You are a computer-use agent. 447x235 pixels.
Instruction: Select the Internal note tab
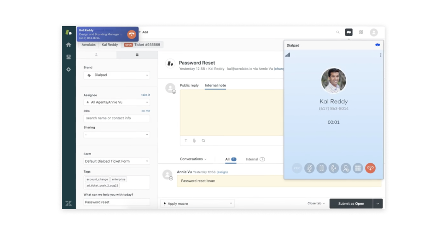pyautogui.click(x=215, y=85)
